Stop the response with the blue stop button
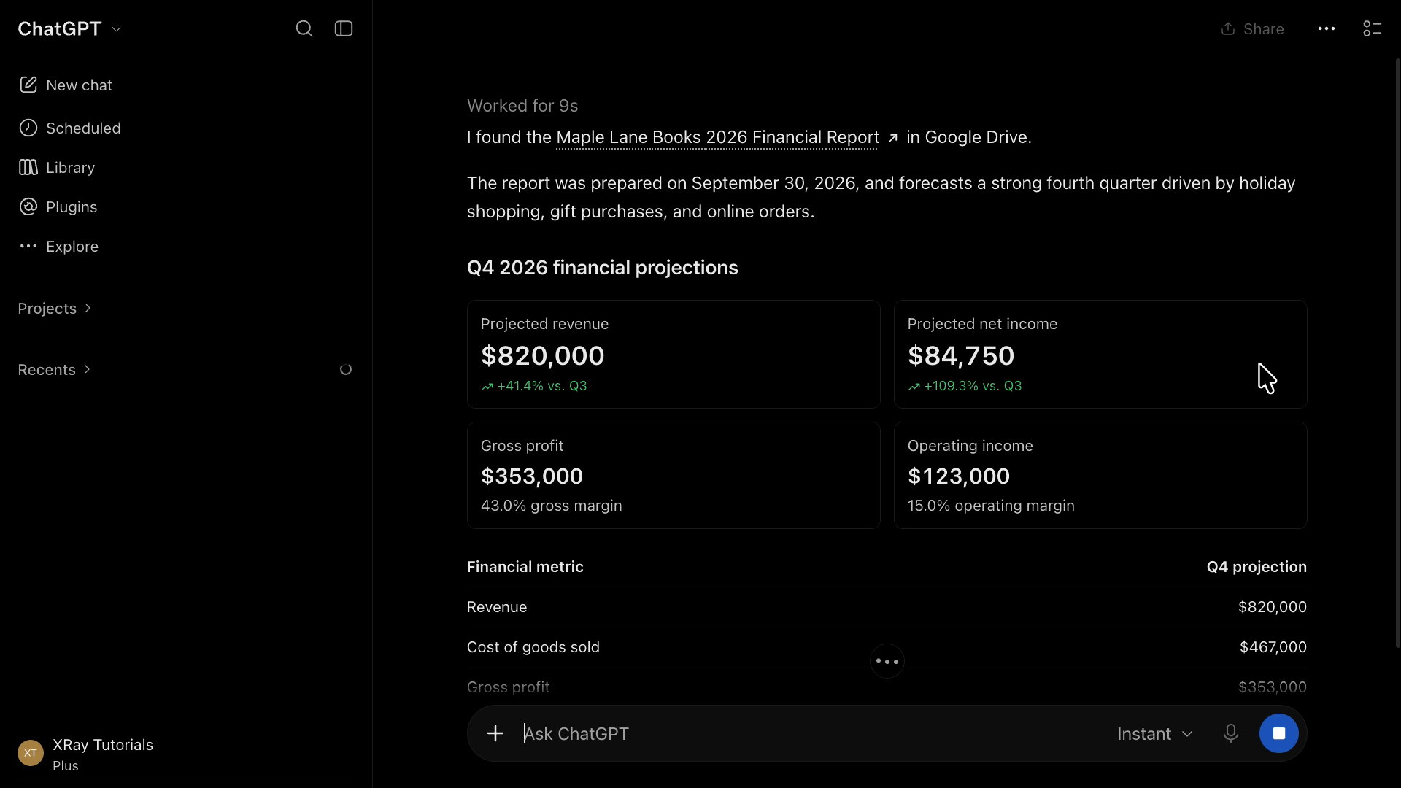The width and height of the screenshot is (1401, 788). tap(1278, 733)
